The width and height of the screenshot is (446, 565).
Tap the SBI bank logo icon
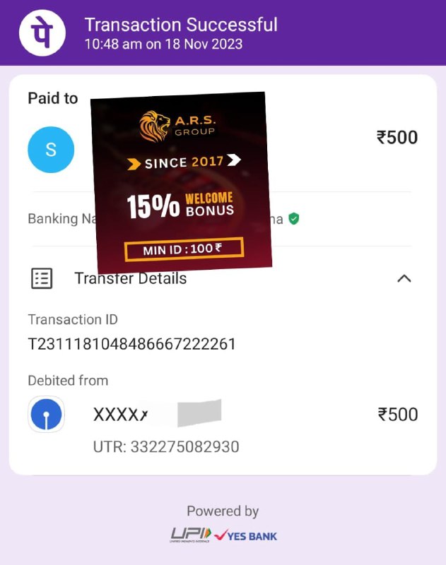click(46, 415)
